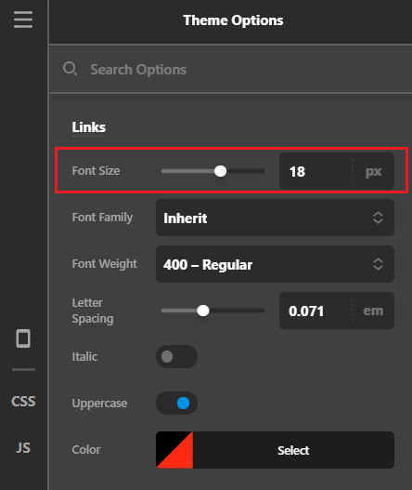Open the global CSS editor
This screenshot has width=412, height=490.
(23, 402)
